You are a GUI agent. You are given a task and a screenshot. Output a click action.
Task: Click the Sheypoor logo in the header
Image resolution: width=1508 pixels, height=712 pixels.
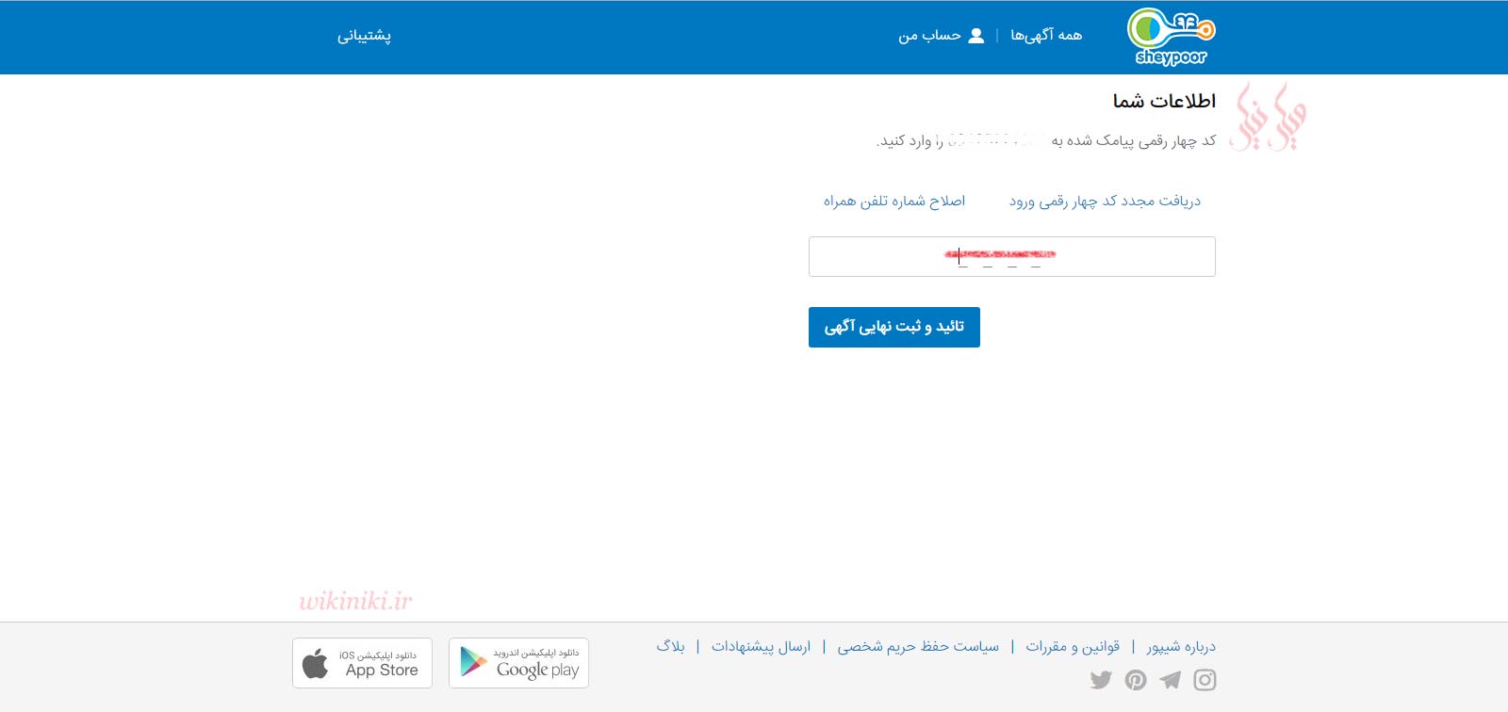pos(1171,37)
